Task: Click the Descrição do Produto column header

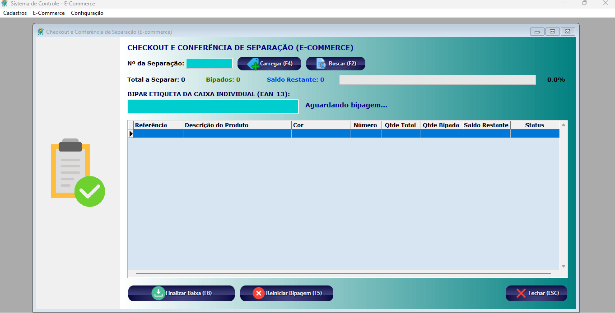Action: [x=237, y=125]
